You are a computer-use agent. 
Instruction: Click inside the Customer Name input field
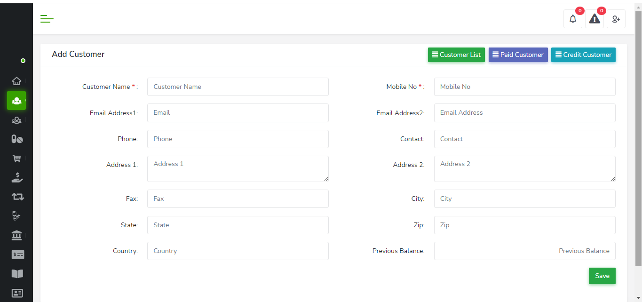(x=238, y=87)
